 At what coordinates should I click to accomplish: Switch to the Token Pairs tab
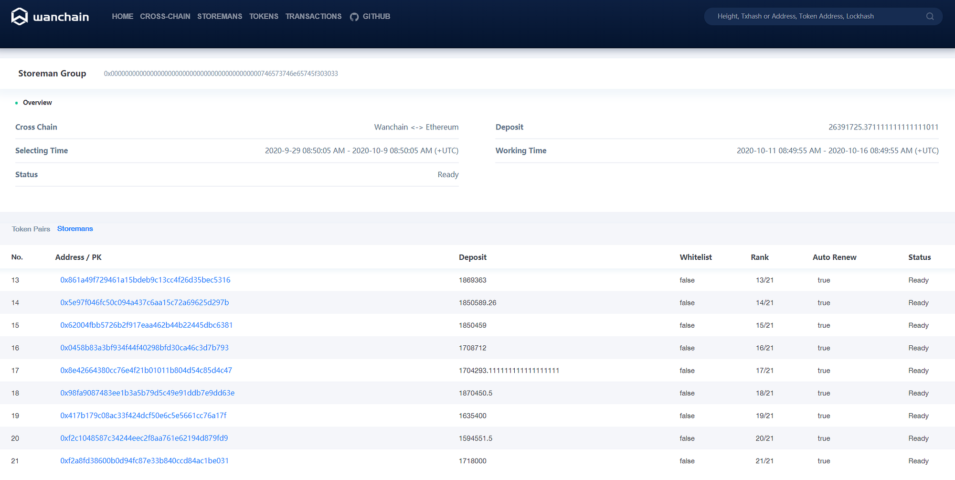pyautogui.click(x=31, y=229)
